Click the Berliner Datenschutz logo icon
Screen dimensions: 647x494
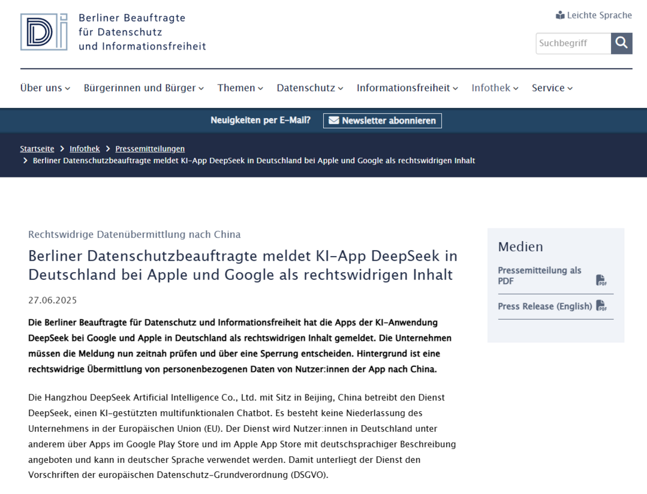pyautogui.click(x=44, y=32)
